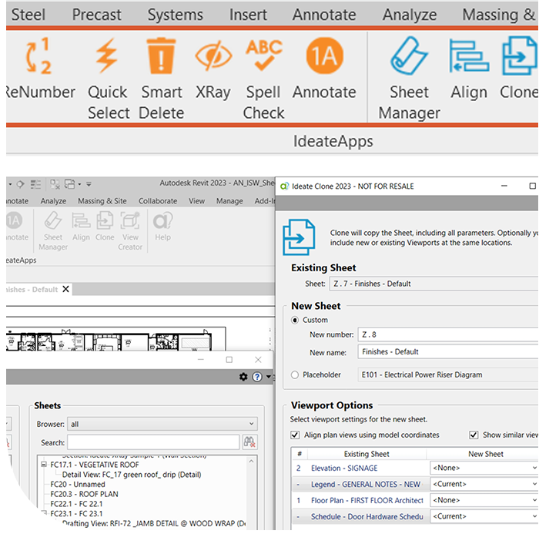Click the New Sheet column header

(485, 454)
